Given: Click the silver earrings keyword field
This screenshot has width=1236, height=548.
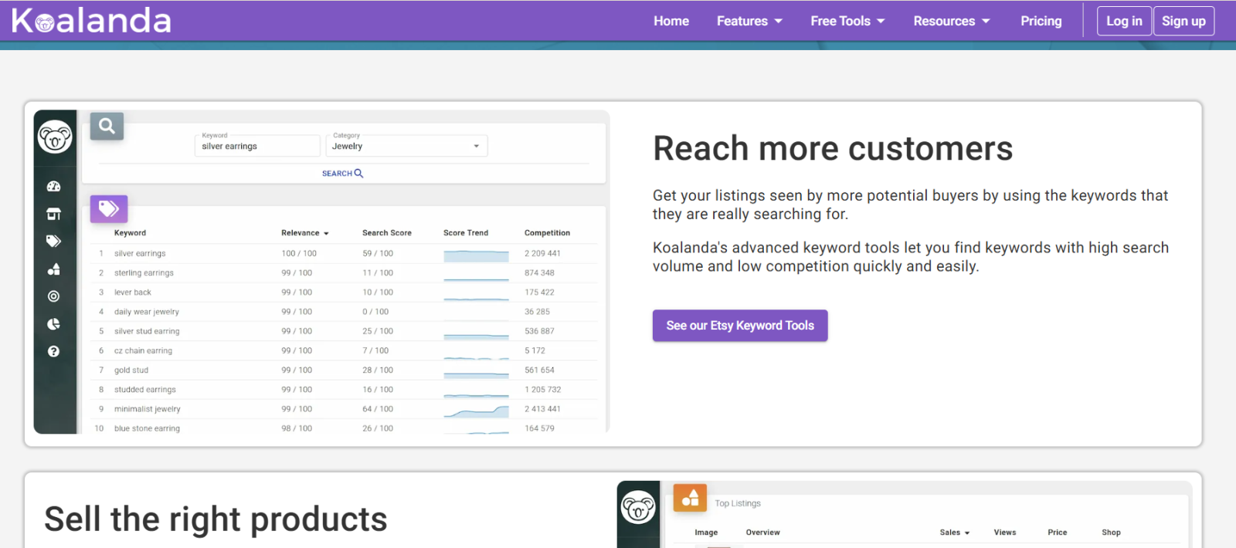Looking at the screenshot, I should [x=257, y=145].
